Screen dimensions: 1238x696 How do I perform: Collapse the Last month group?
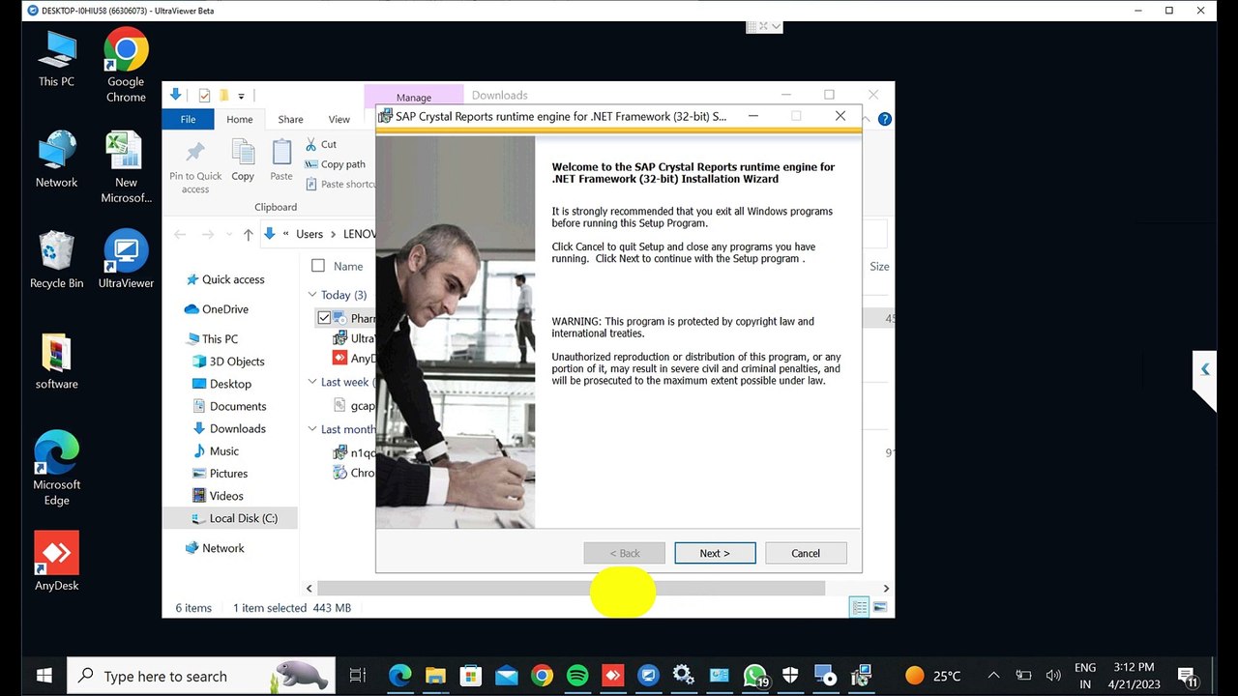pyautogui.click(x=312, y=429)
